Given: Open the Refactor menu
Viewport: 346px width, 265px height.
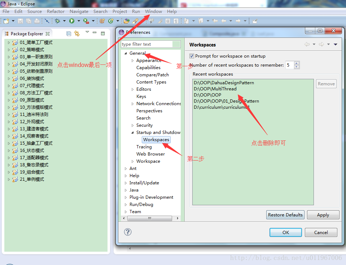Looking at the screenshot, I should [56, 12].
